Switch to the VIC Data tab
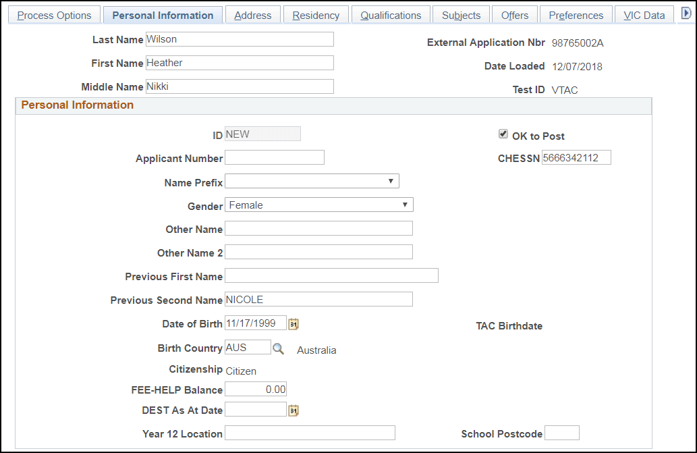 644,14
